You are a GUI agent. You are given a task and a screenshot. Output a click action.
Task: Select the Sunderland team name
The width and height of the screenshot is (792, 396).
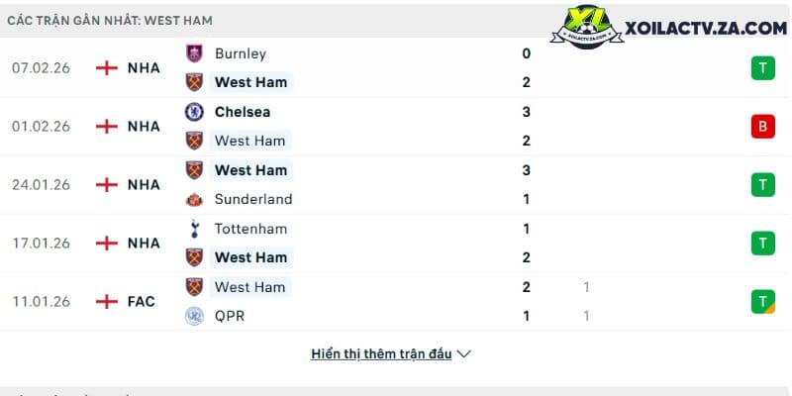coord(253,199)
